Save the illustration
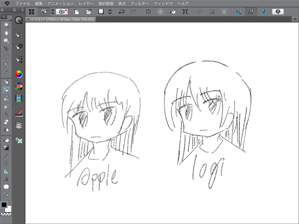The width and height of the screenshot is (299, 224). [x=101, y=12]
